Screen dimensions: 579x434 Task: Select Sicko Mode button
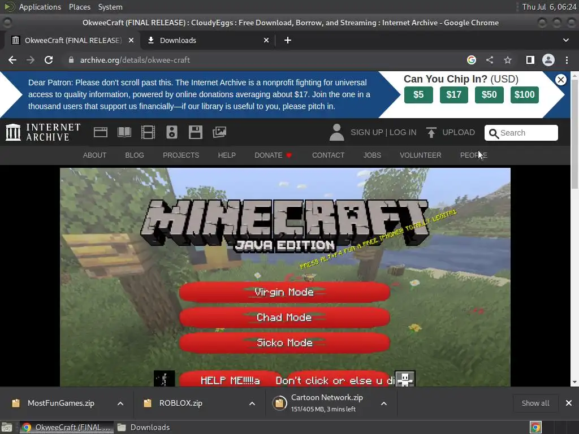coord(284,343)
